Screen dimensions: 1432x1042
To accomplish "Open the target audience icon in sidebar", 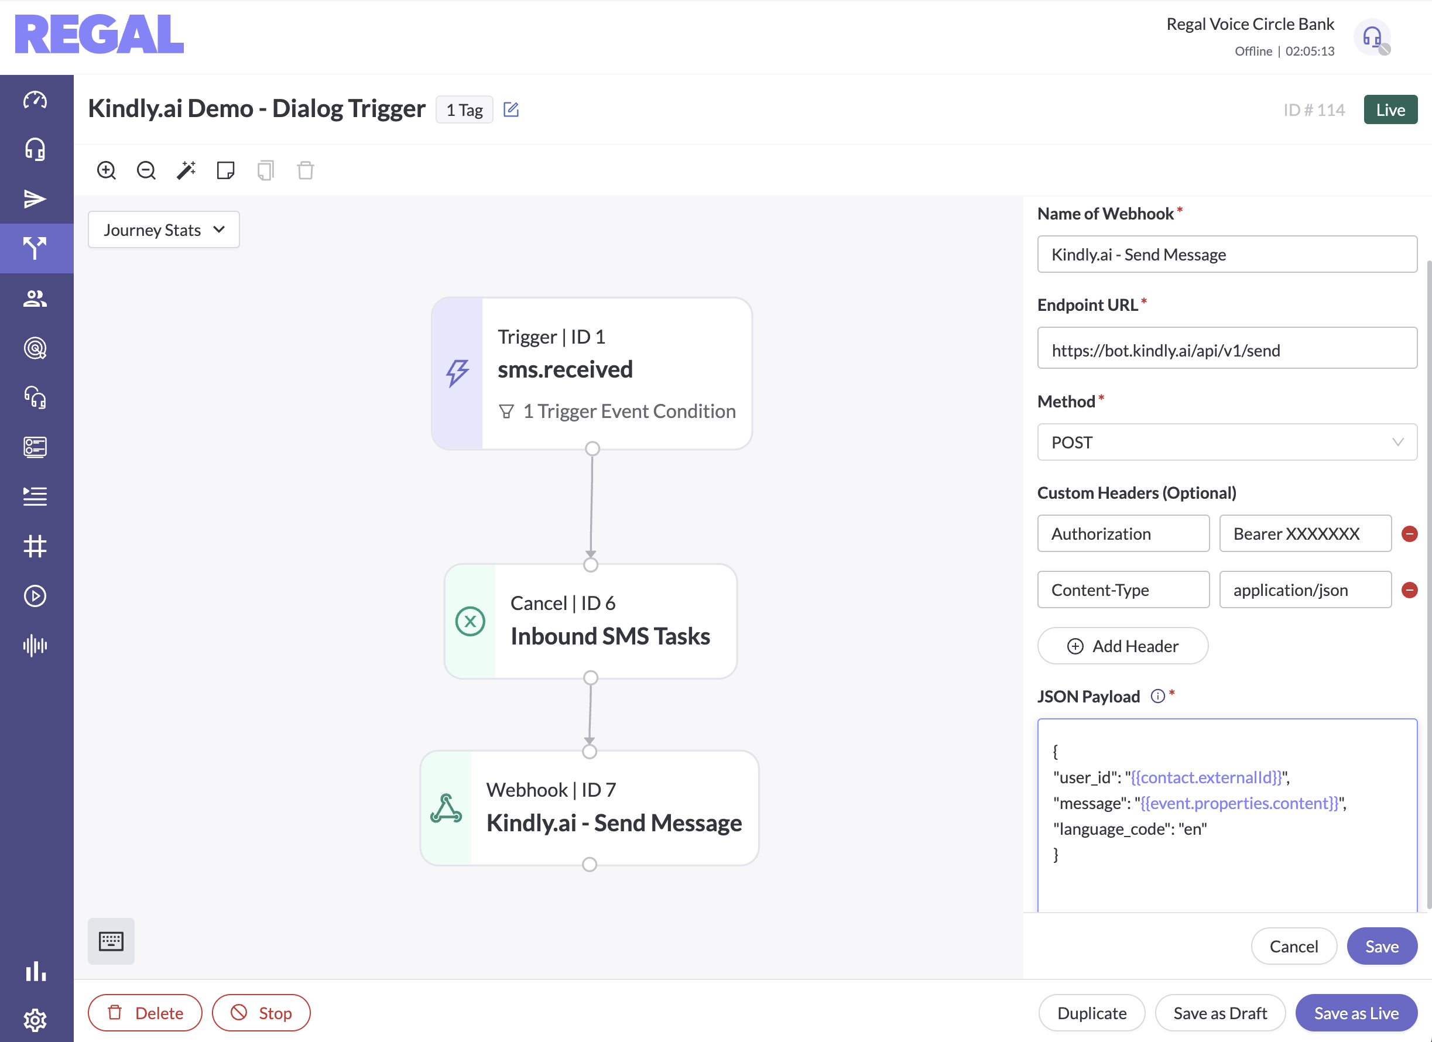I will [x=35, y=348].
